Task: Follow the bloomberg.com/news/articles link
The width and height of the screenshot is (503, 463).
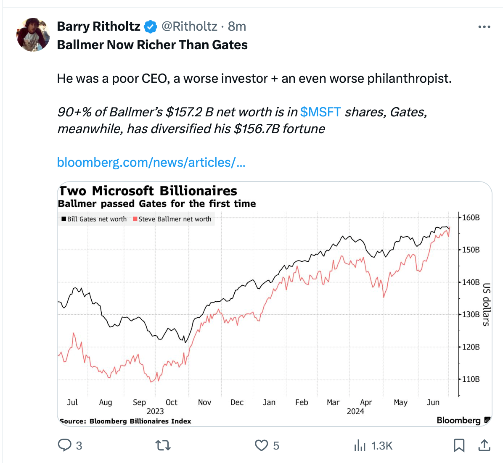Action: point(151,163)
